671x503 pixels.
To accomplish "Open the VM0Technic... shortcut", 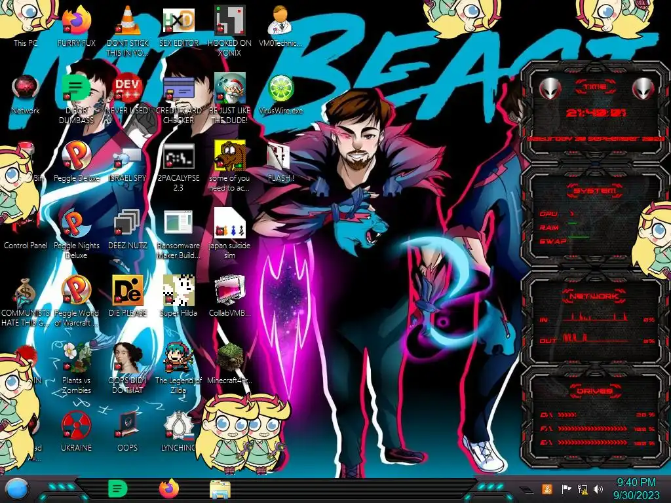I will click(x=280, y=26).
